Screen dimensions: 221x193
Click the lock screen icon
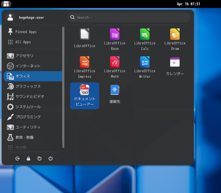coord(28,159)
